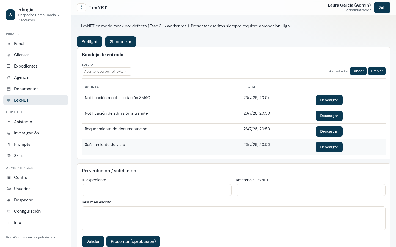
Task: Click the Asistente sparkle icon
Action: [9, 122]
